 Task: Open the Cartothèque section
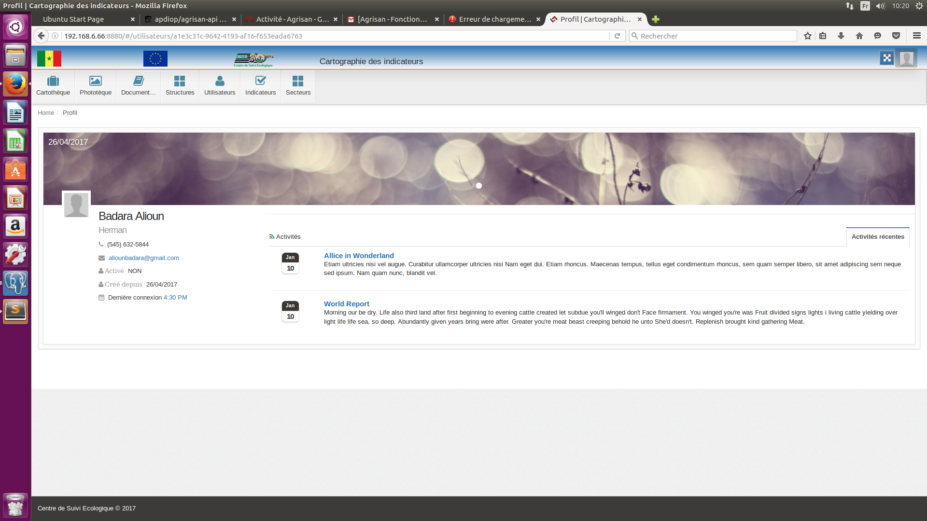pyautogui.click(x=53, y=86)
